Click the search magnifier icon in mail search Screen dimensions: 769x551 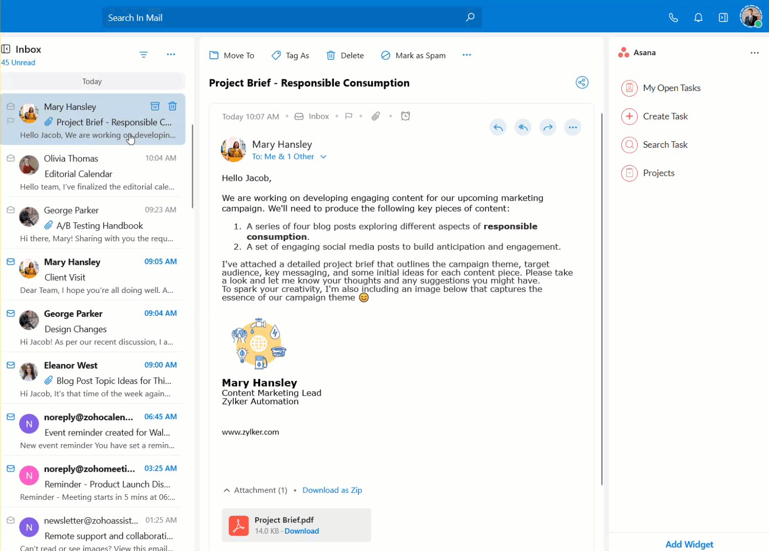(x=470, y=17)
